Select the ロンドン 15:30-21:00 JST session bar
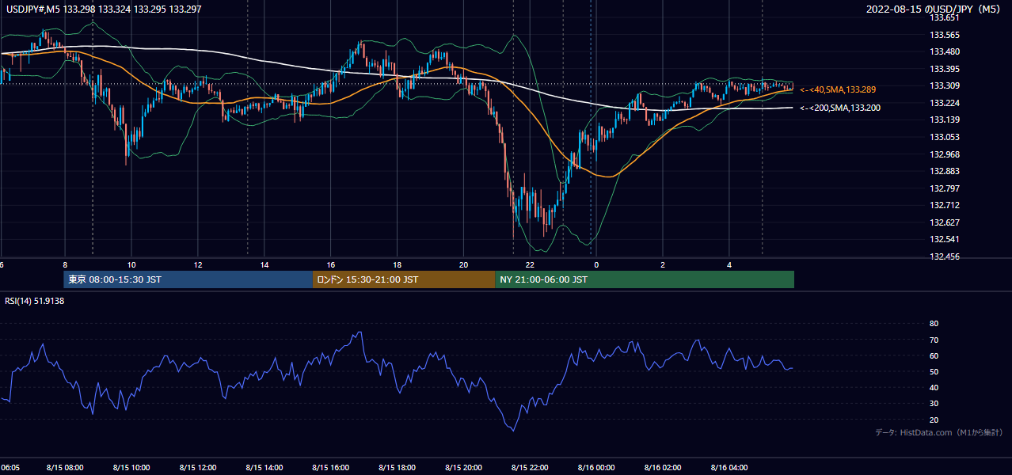Image resolution: width=1012 pixels, height=475 pixels. [404, 279]
